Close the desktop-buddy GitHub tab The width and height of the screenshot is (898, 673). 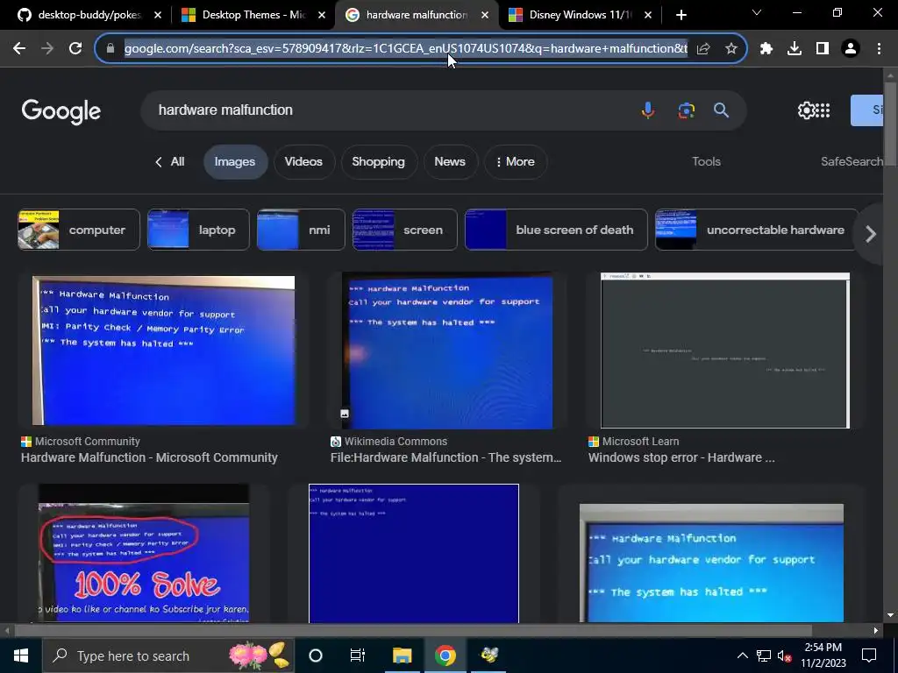pyautogui.click(x=158, y=15)
